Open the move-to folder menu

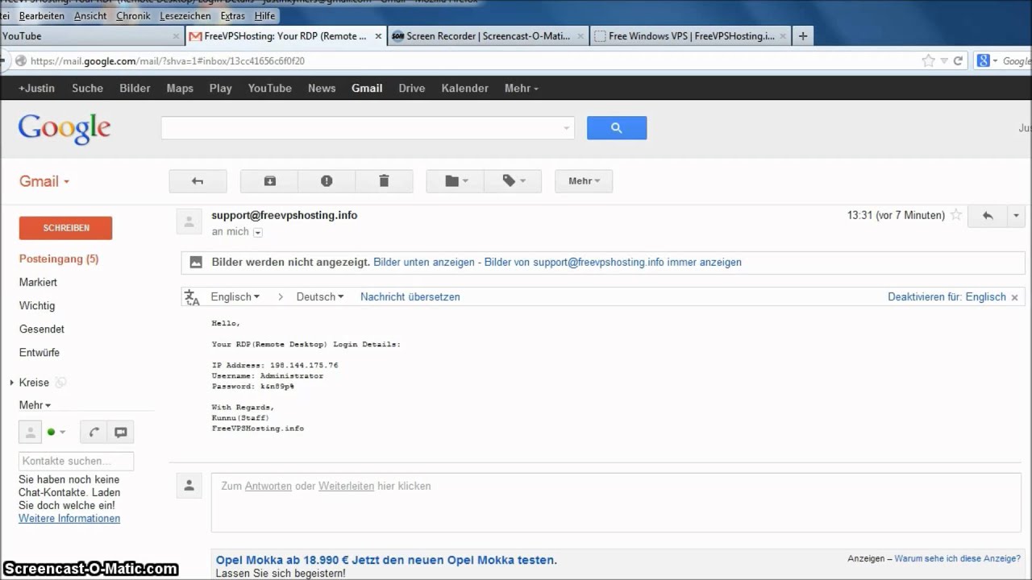(x=455, y=181)
